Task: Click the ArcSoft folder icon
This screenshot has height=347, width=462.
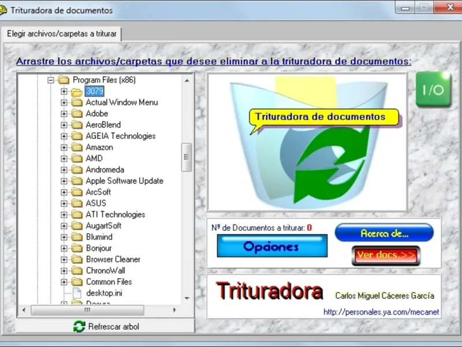Action: [x=77, y=192]
